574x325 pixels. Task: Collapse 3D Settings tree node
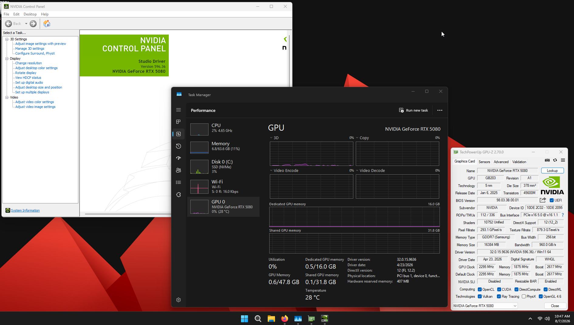(7, 39)
